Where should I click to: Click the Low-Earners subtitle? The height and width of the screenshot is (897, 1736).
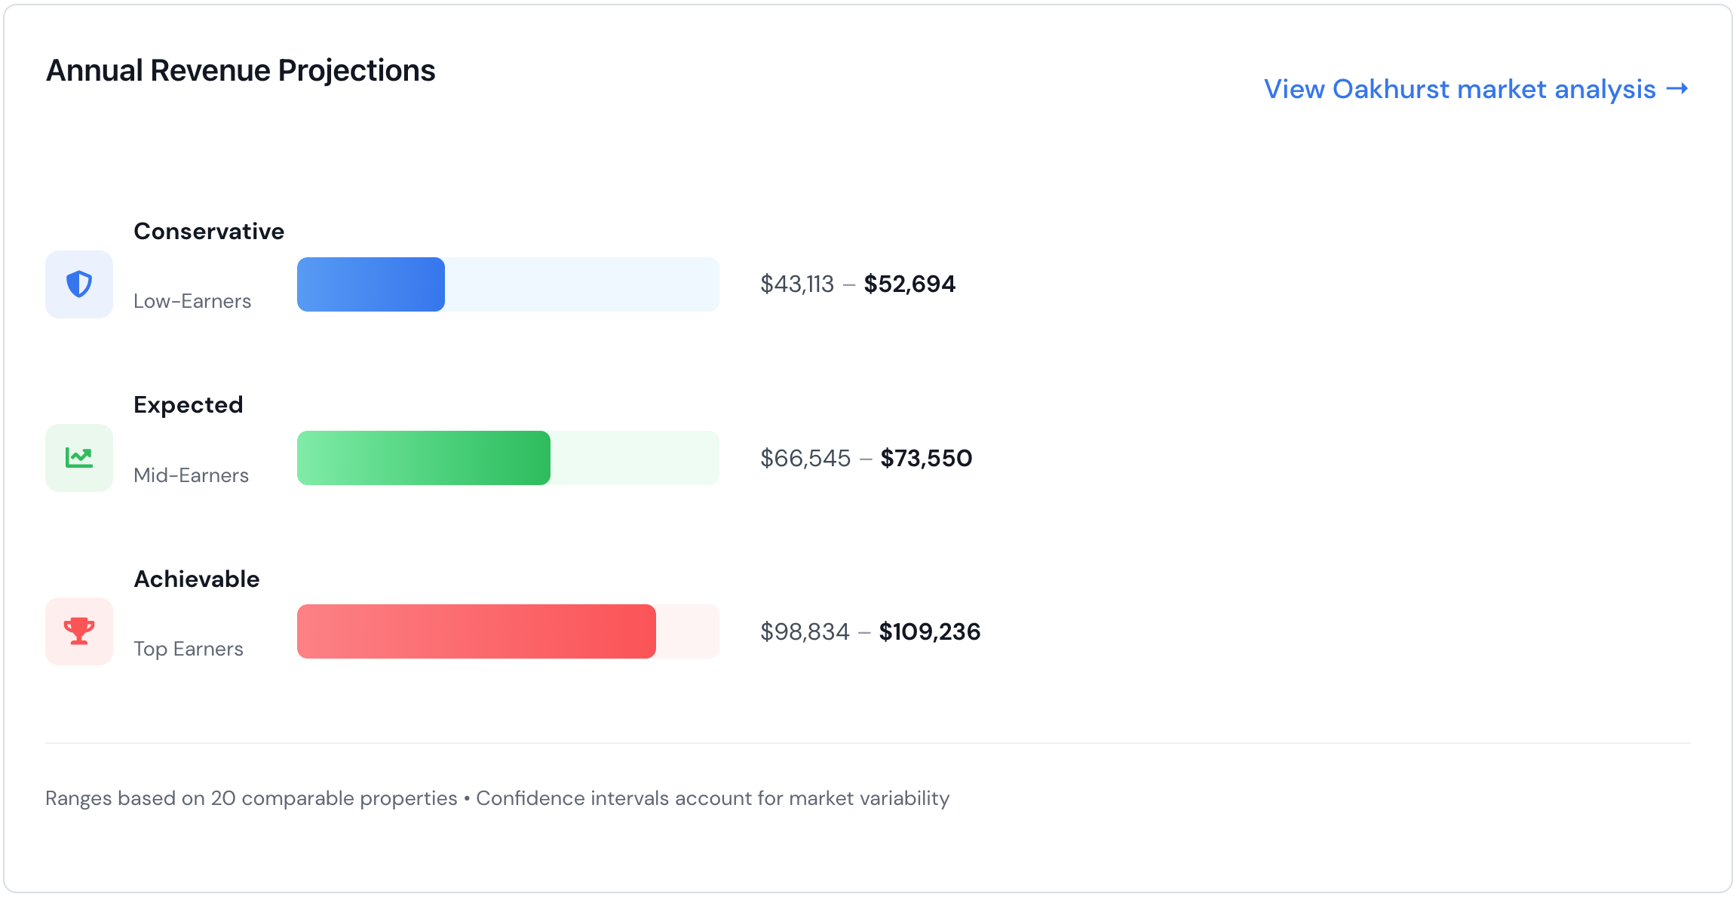[192, 302]
